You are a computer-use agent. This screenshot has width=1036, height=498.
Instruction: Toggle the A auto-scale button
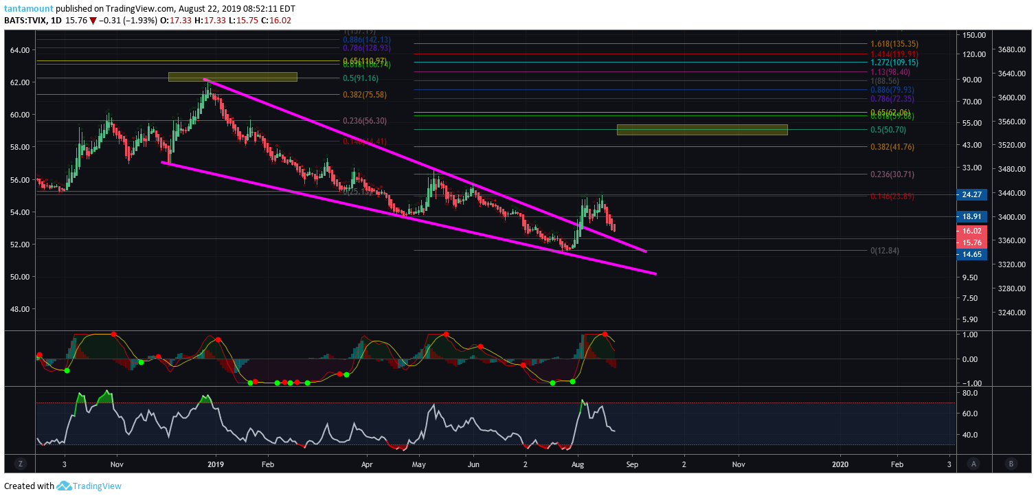pyautogui.click(x=974, y=464)
